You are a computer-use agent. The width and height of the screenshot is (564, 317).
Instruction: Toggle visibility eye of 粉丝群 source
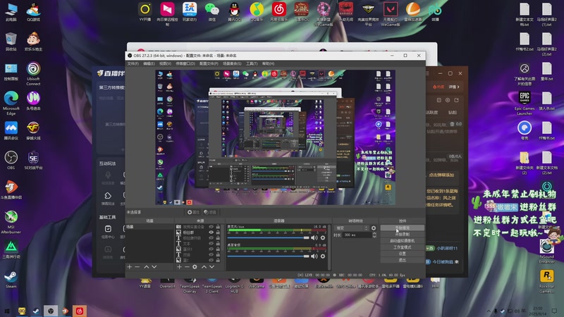[211, 232]
